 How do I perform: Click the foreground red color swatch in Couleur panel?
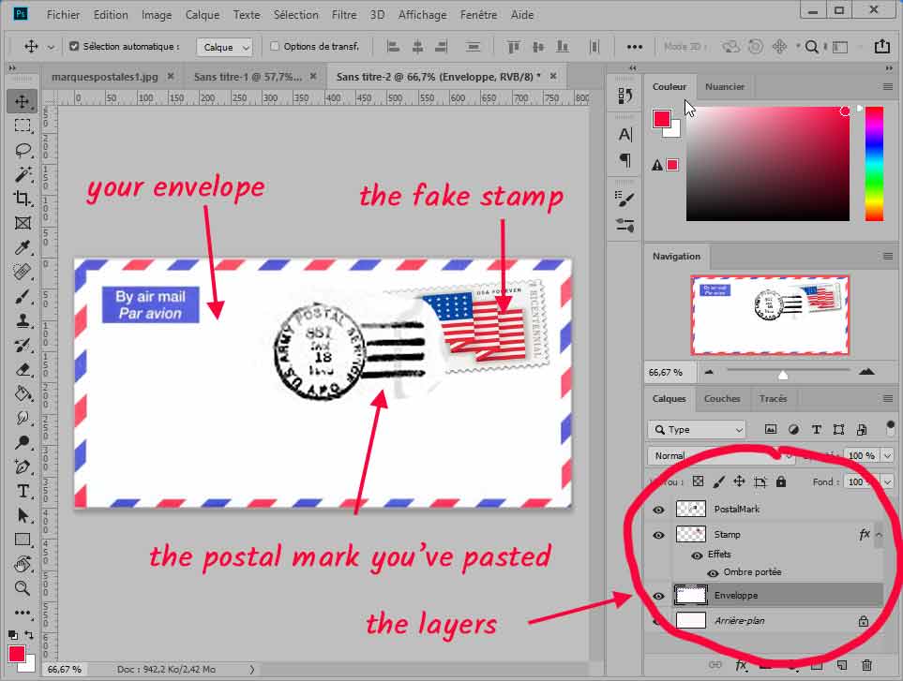click(x=662, y=118)
